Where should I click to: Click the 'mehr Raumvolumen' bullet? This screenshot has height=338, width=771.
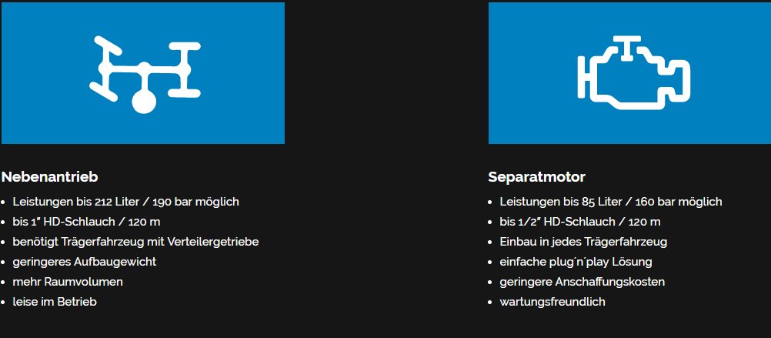click(68, 282)
